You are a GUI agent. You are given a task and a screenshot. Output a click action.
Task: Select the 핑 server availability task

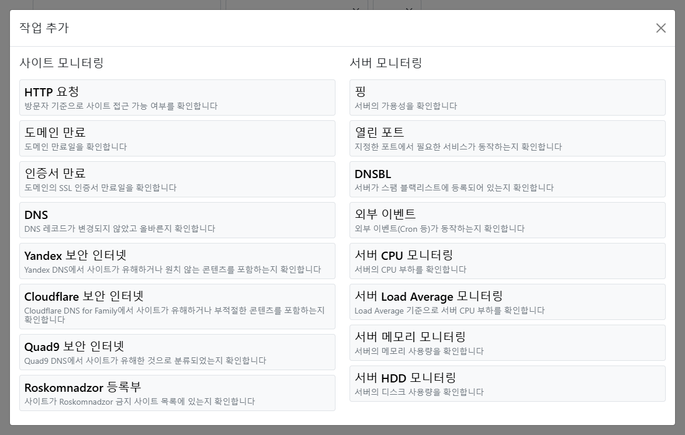tap(507, 97)
